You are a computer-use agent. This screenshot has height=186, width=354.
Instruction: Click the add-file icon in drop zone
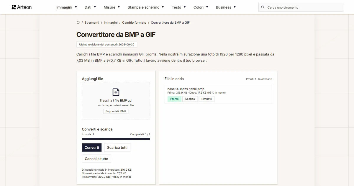pos(116,92)
